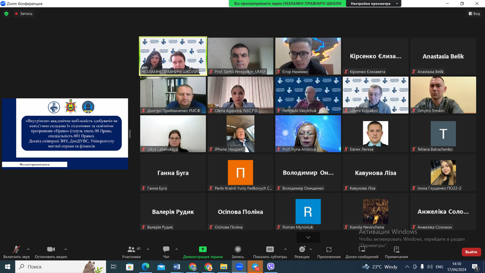Click the 'Liliya Labenskaya' name label
The height and width of the screenshot is (273, 485).
(162, 150)
